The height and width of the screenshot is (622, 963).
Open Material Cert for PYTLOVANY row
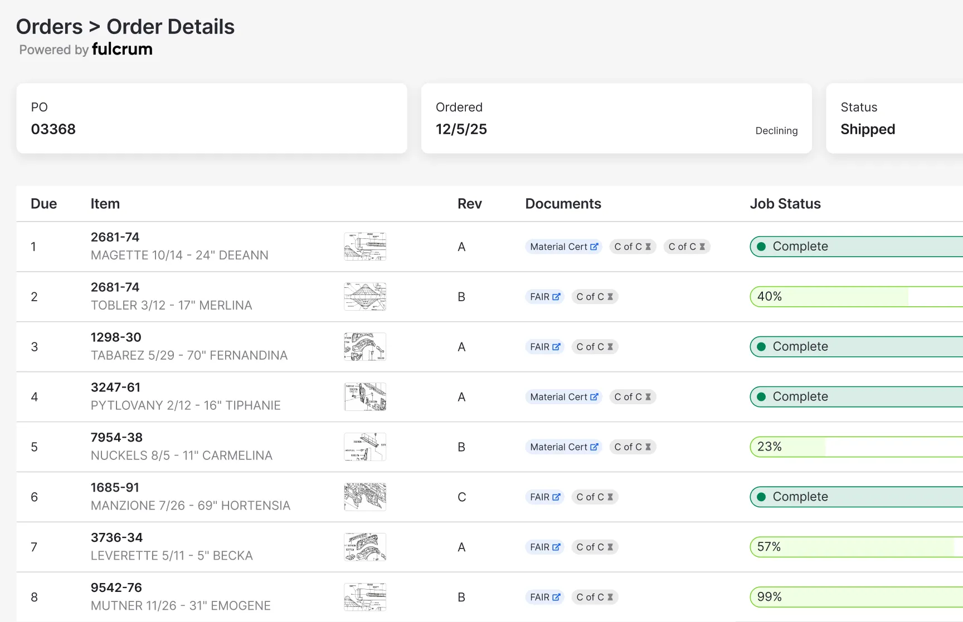point(563,397)
